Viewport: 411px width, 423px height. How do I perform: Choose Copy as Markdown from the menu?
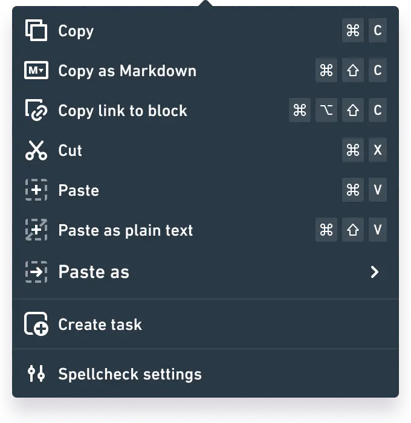tap(127, 71)
